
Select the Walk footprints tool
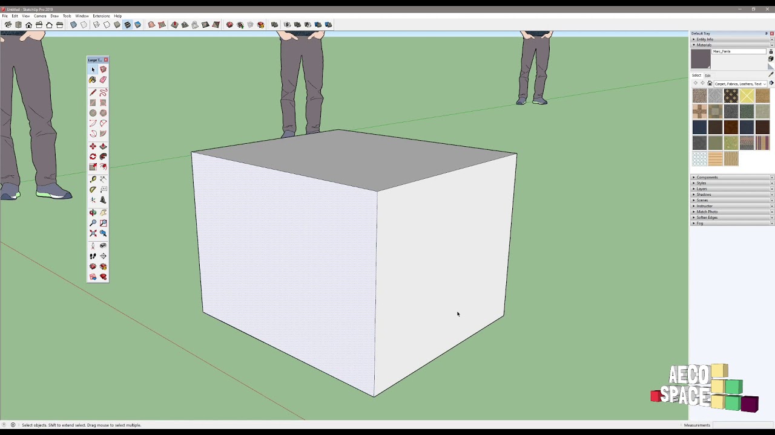tap(93, 256)
